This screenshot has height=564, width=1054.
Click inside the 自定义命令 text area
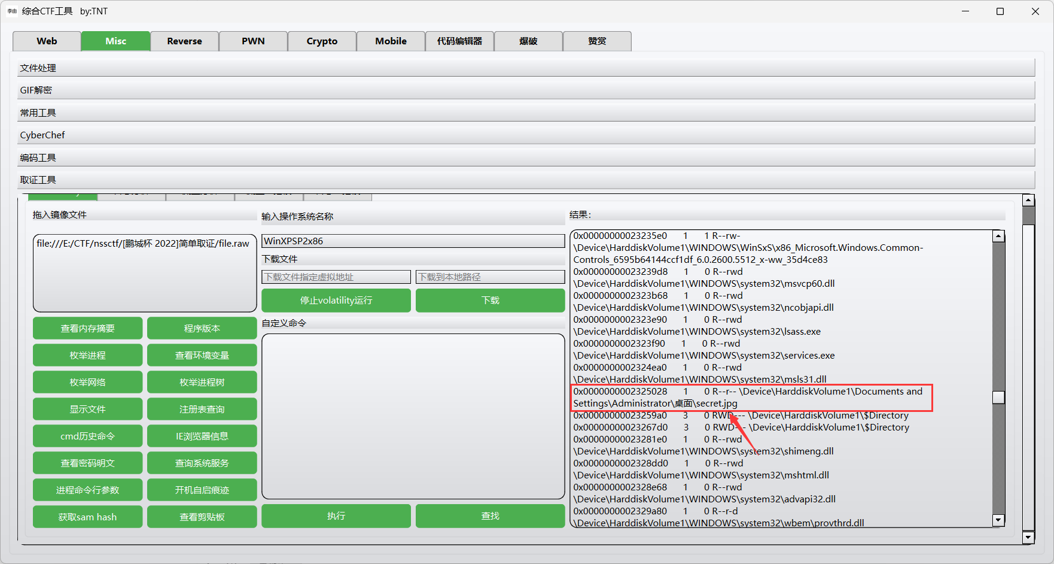coord(413,417)
